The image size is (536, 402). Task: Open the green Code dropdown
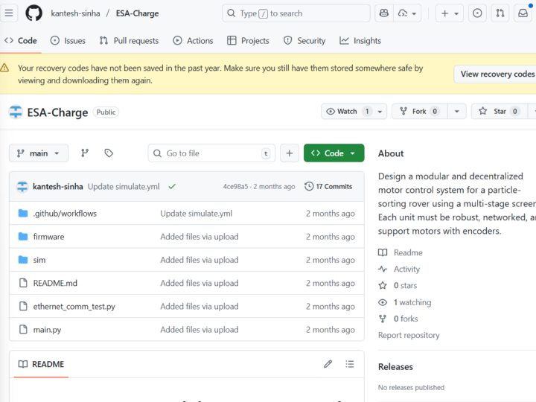tap(334, 153)
